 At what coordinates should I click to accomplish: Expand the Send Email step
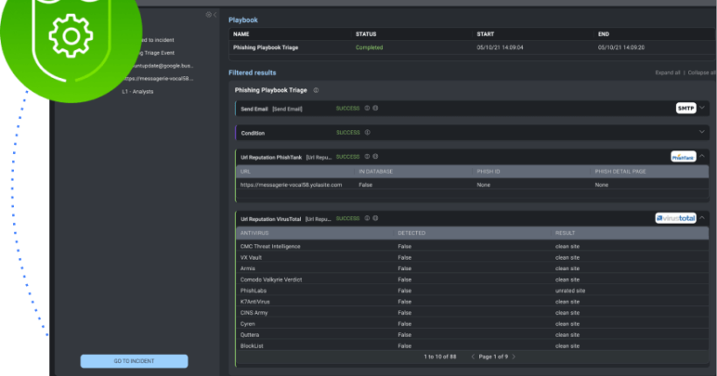(702, 108)
